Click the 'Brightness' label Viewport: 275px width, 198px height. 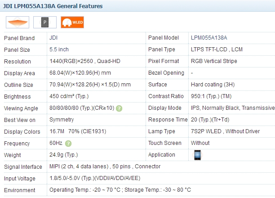[18, 97]
